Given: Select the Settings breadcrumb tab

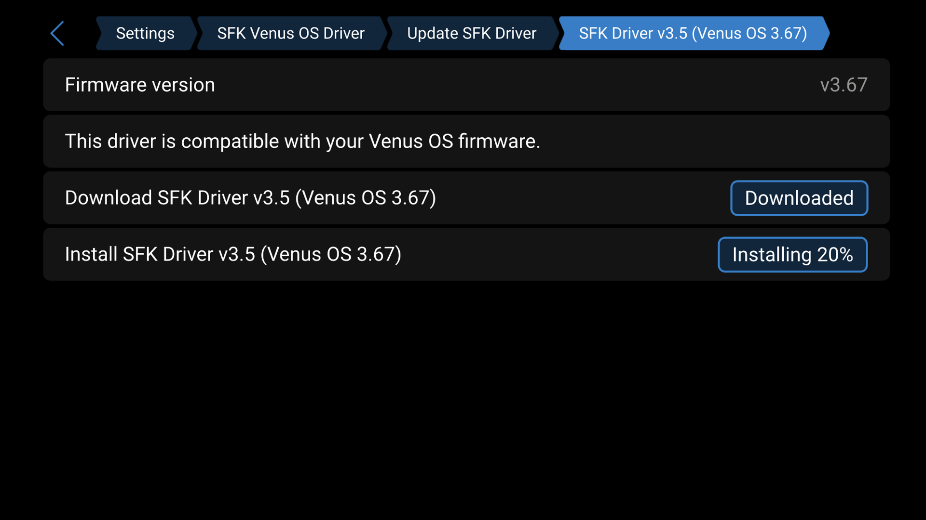Looking at the screenshot, I should point(145,33).
